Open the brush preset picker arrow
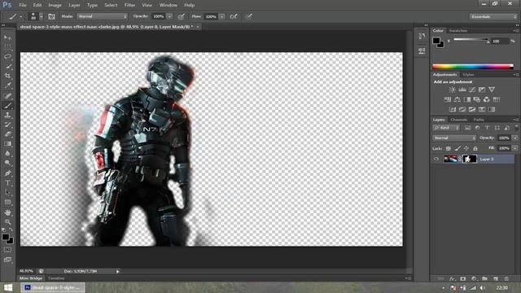Viewport: 521px width, 293px height. 42,16
